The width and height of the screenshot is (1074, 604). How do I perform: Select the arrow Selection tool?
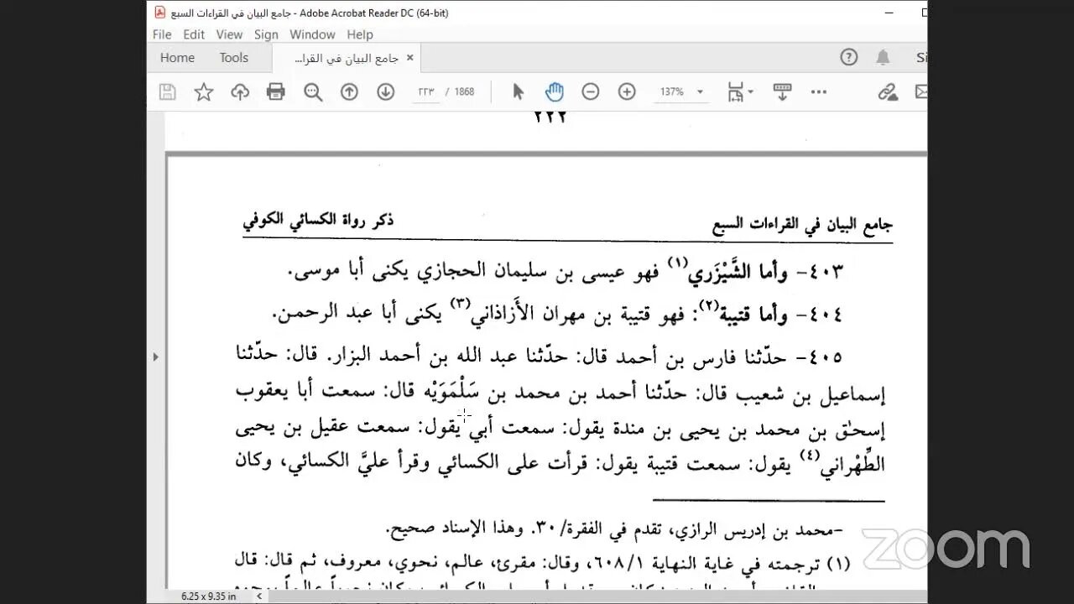[518, 92]
